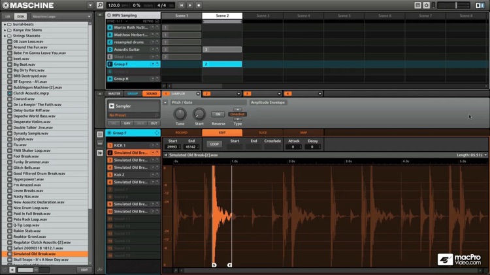Collapse the arranger with the top arrow button

(x=100, y=15)
